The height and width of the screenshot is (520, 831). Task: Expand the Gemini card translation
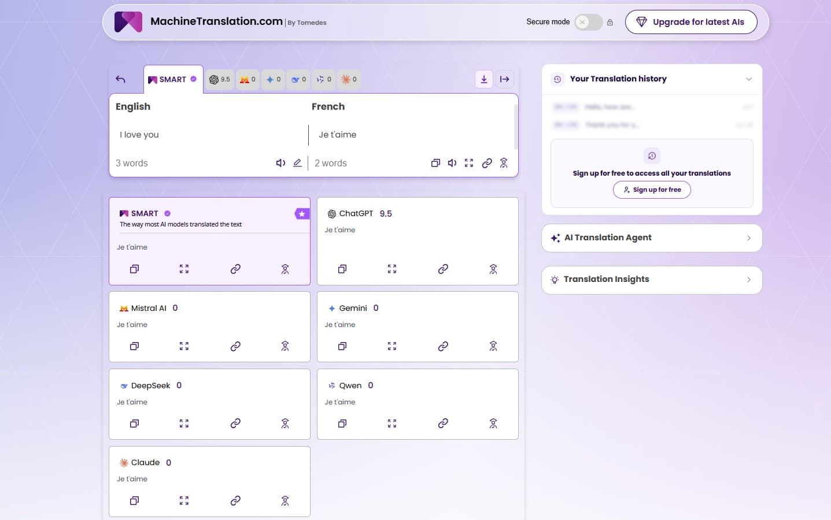[392, 346]
